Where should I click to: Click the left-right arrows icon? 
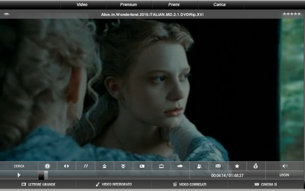66,166
